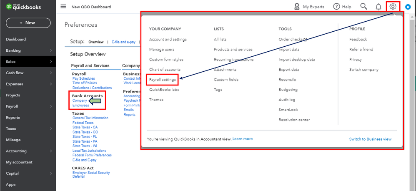The width and height of the screenshot is (416, 191).
Task: Open Feedback under Profile
Action: (358, 39)
